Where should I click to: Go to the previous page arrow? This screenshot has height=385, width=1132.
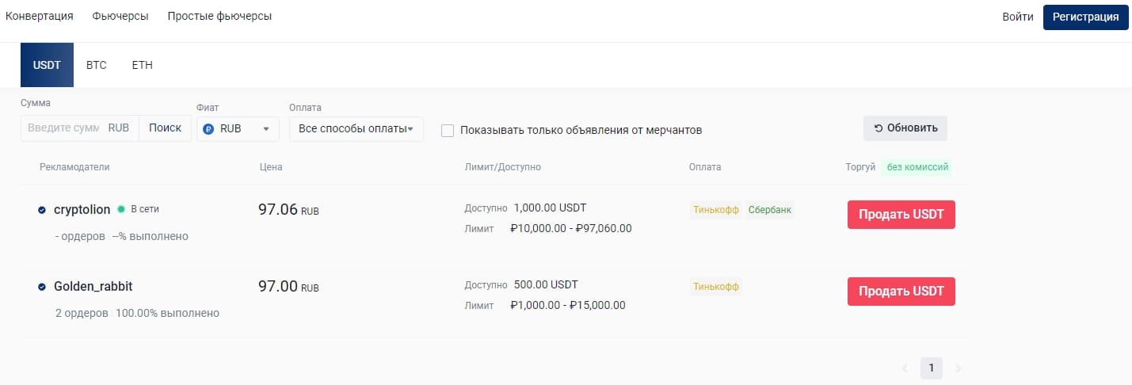(x=905, y=368)
